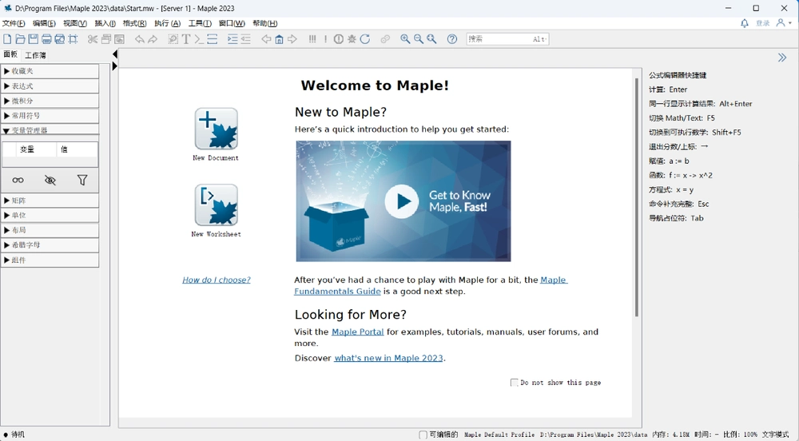Execute selection with the single exclamation icon
Image resolution: width=799 pixels, height=441 pixels.
point(326,39)
